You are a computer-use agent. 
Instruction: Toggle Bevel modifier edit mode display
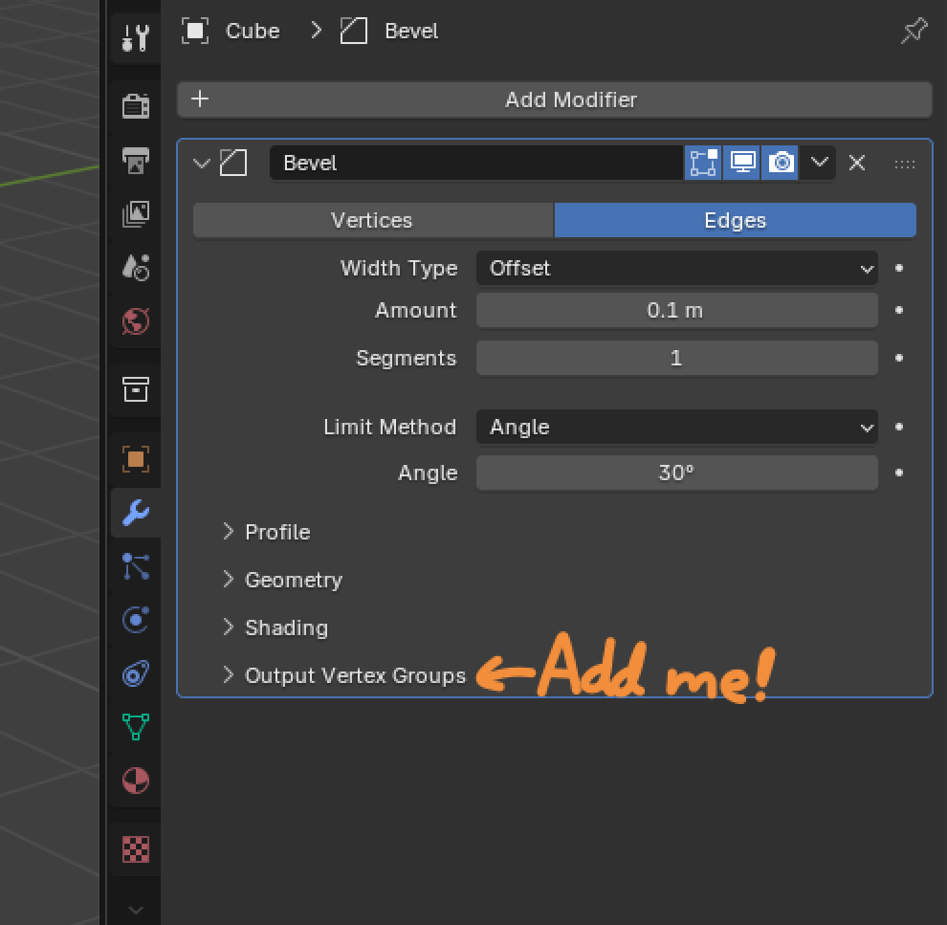[703, 163]
